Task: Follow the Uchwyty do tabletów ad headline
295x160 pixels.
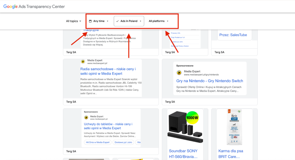Action: point(108,126)
